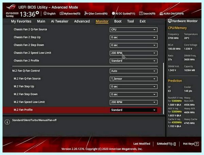Select the Chassis Fan 2 Speed Low Limit label
204x155 pixels.
(x=32, y=53)
